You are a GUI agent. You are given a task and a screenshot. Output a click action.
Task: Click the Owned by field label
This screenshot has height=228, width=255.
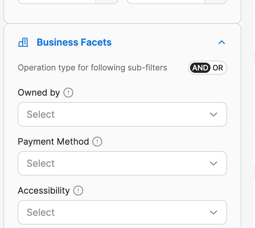click(x=39, y=93)
